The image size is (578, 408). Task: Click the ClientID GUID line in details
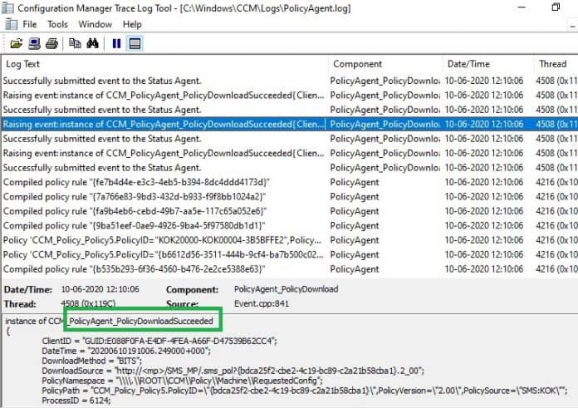click(159, 341)
